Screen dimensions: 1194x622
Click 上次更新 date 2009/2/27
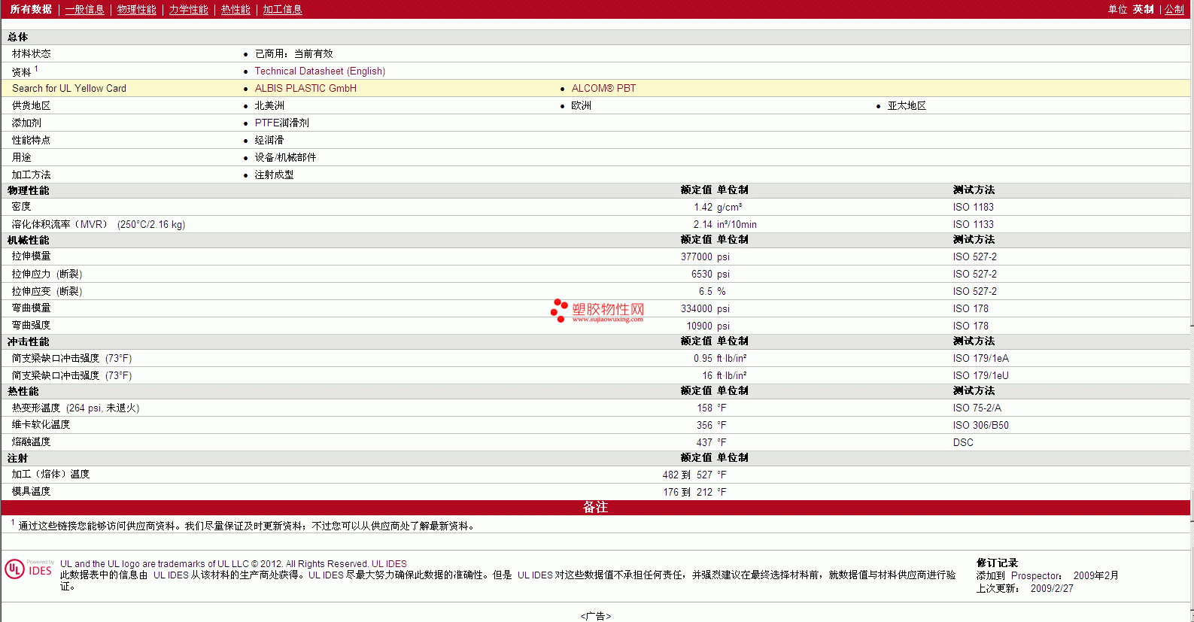[1052, 588]
